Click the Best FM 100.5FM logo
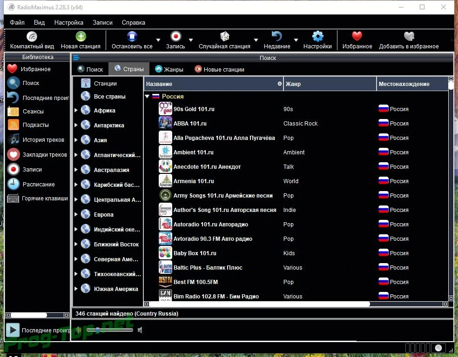 point(165,281)
